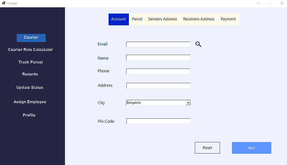Select the Account tab
The image size is (287, 165).
[118, 19]
